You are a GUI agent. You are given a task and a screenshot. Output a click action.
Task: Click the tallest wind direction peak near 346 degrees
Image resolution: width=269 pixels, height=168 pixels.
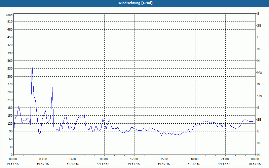(32, 65)
